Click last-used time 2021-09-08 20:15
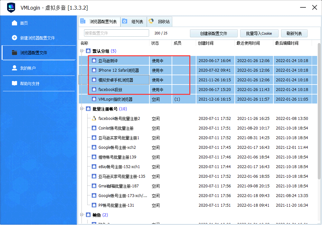The width and height of the screenshot is (322, 225). tap(253, 186)
